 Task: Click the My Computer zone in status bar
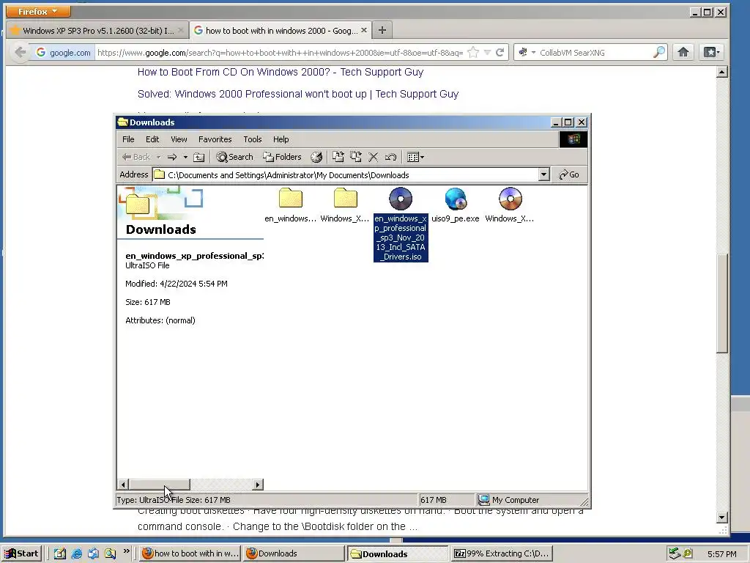[508, 500]
